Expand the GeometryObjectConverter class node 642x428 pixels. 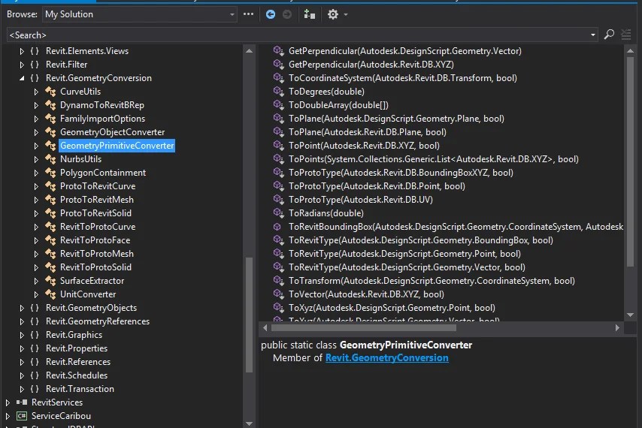click(36, 132)
